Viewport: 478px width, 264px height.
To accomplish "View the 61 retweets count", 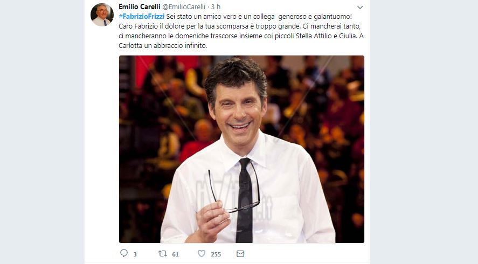I will (175, 254).
